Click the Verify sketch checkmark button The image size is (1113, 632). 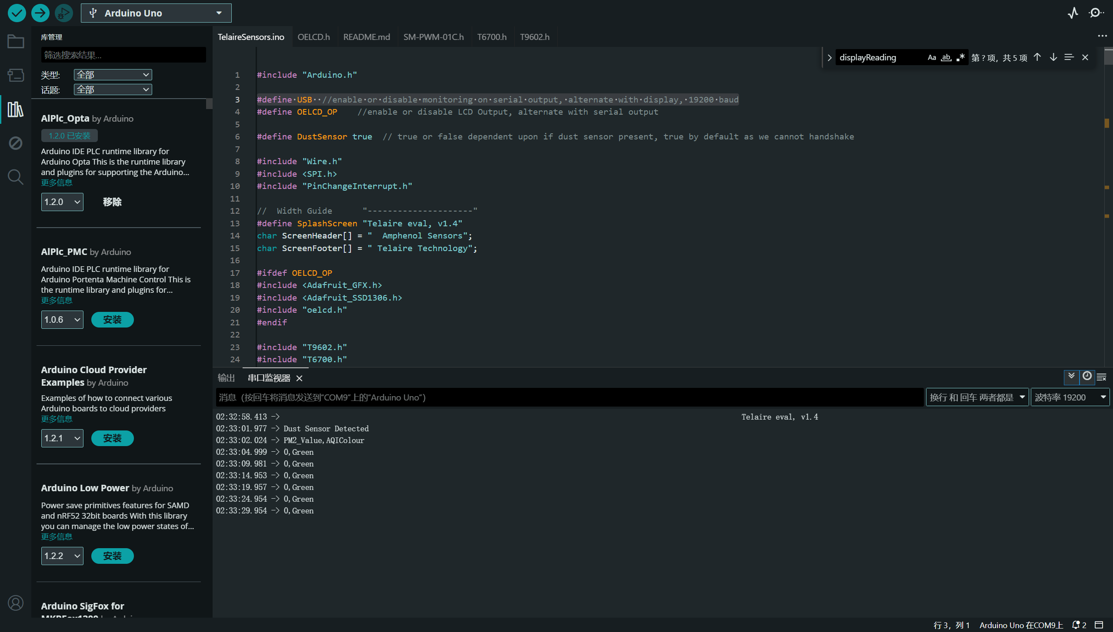[x=17, y=13]
